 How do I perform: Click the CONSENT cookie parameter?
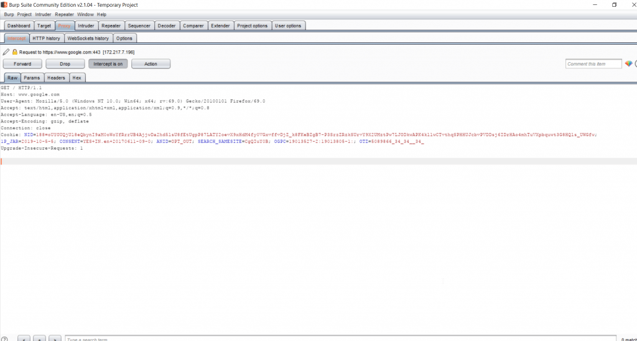(106, 142)
